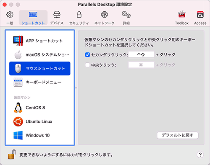The height and width of the screenshot is (165, 210).
Task: Select APP ショートカット in the sidebar
Action: pyautogui.click(x=40, y=41)
